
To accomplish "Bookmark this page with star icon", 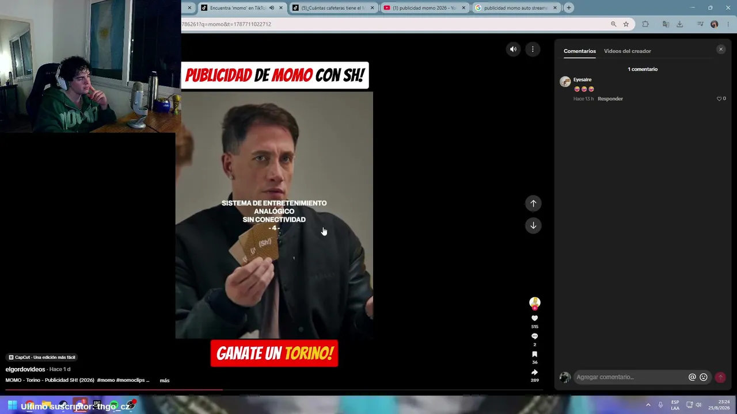I will point(626,24).
